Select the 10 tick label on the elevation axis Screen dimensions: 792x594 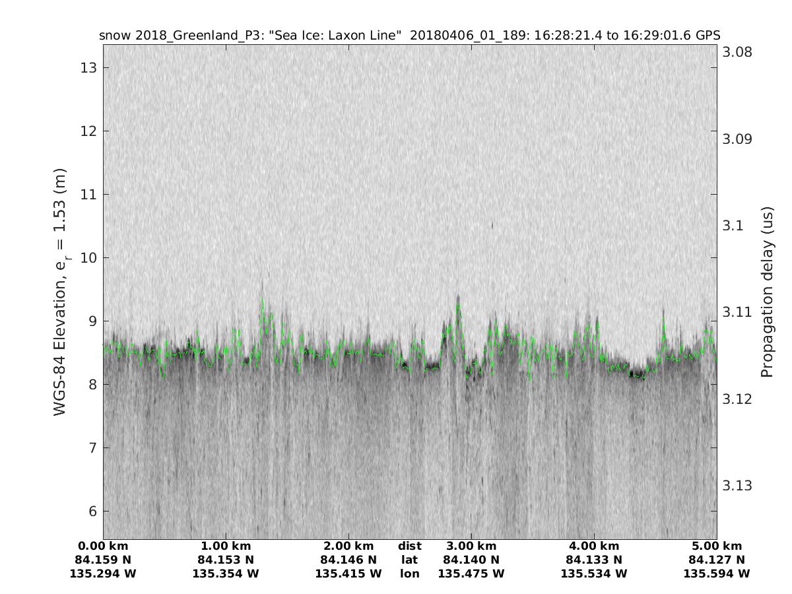(x=86, y=258)
